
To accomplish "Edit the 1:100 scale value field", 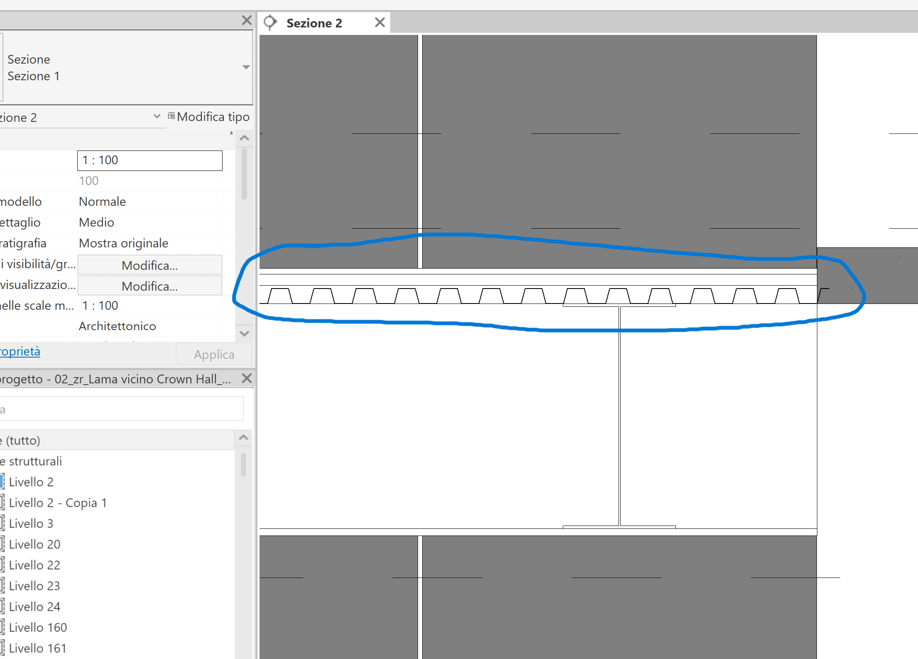I will (149, 160).
